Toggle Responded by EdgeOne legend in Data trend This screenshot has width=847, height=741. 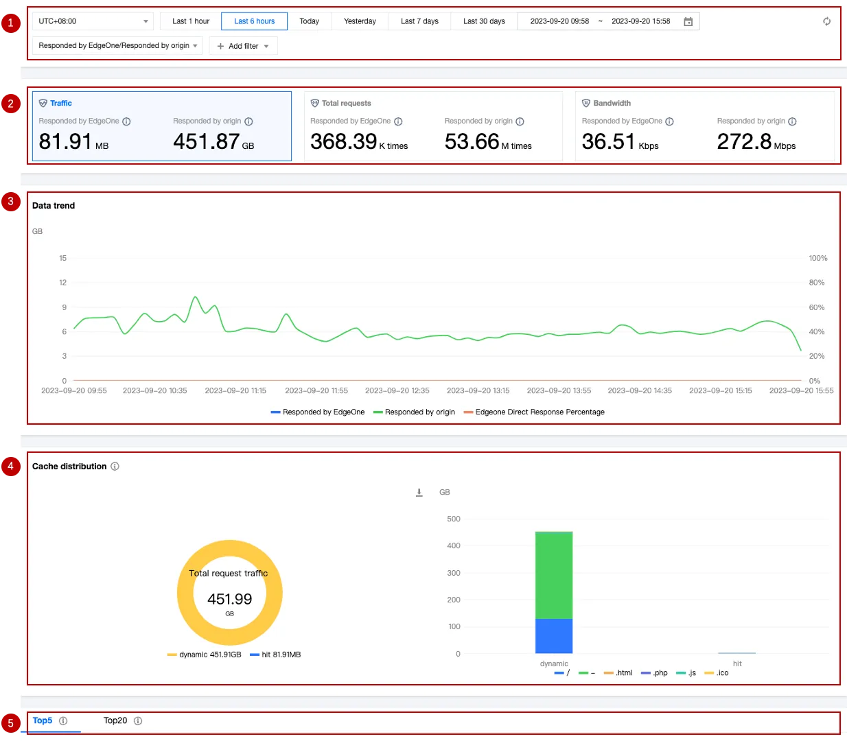[x=318, y=412]
